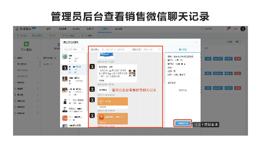Close the chat history dialog

196,42
